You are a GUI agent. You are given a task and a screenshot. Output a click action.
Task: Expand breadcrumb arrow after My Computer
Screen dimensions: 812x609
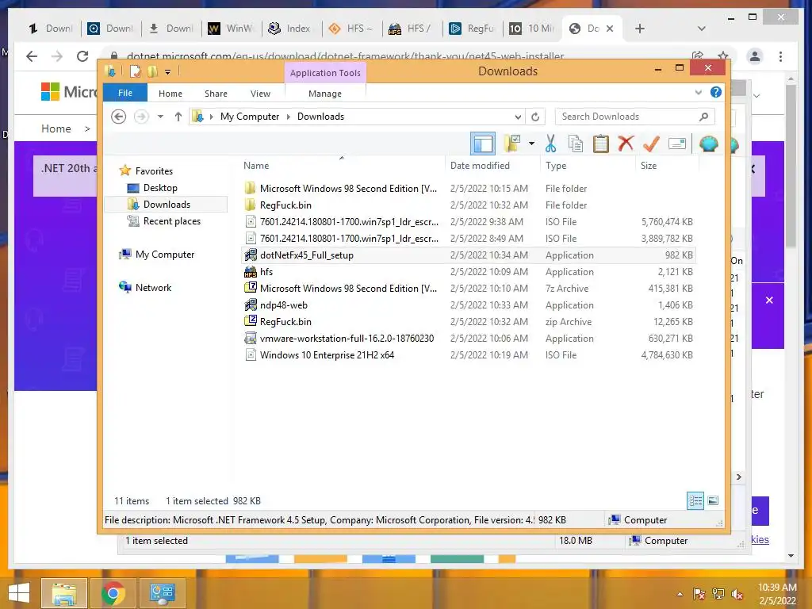289,117
